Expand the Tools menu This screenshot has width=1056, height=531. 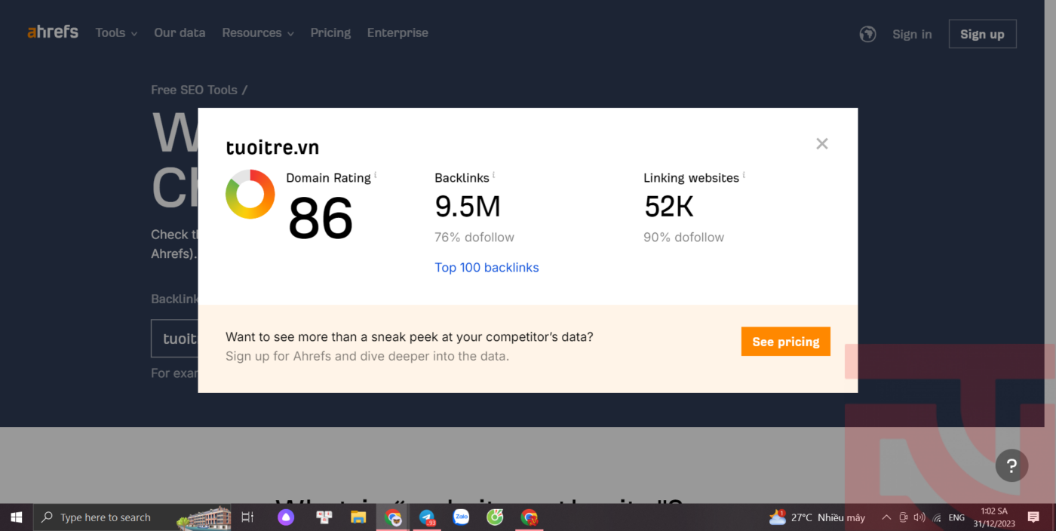(116, 32)
